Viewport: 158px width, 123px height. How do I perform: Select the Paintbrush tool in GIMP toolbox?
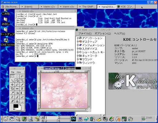point(17,97)
